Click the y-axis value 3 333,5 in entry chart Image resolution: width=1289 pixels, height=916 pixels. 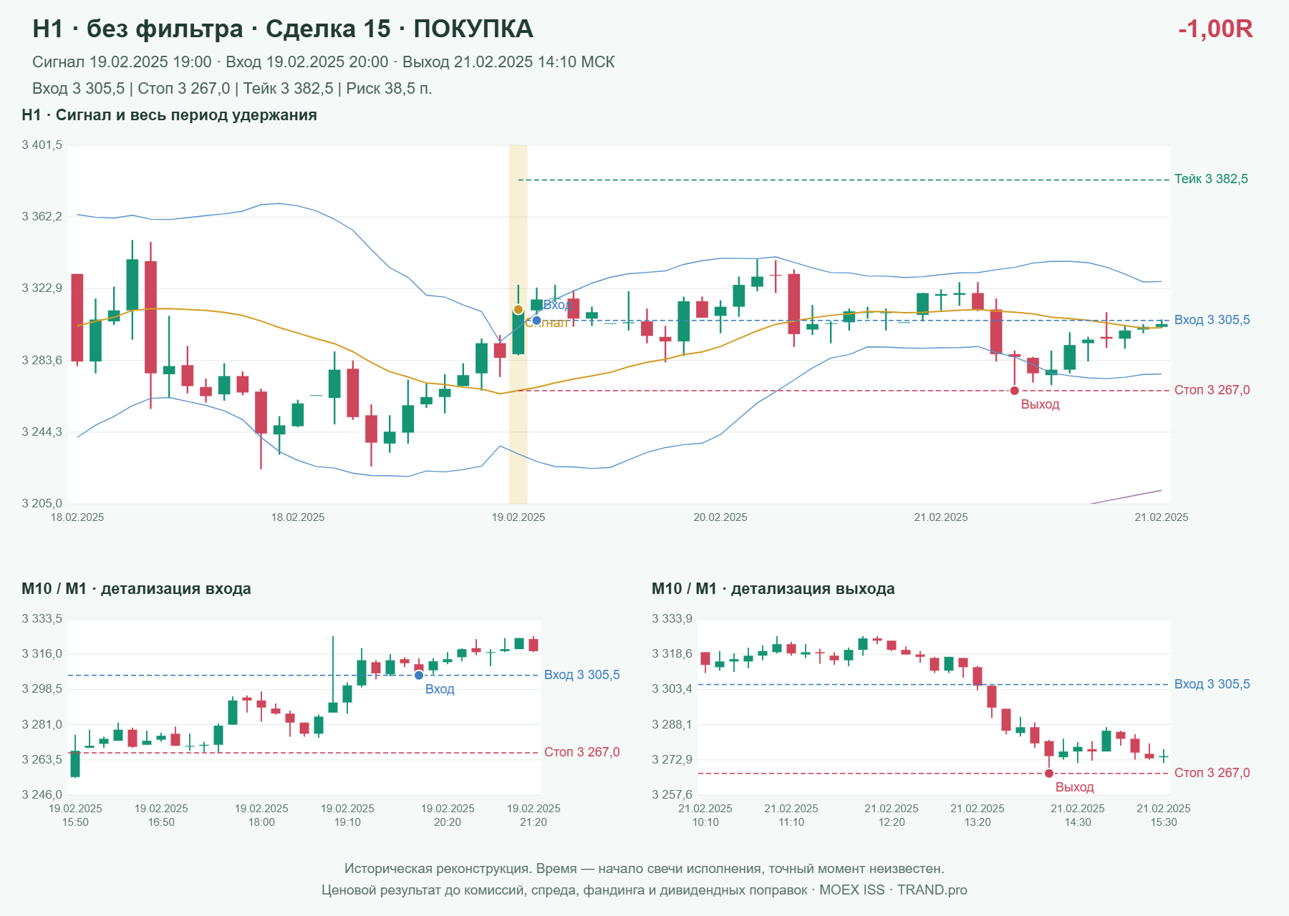[42, 619]
